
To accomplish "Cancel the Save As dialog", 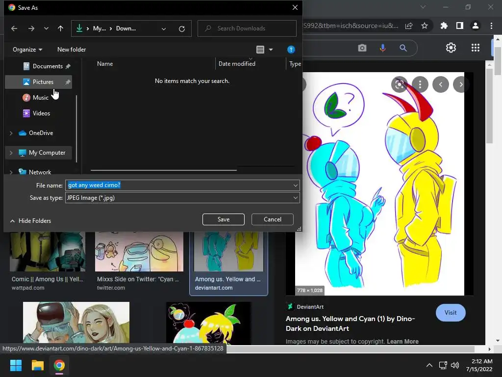I will tap(273, 219).
